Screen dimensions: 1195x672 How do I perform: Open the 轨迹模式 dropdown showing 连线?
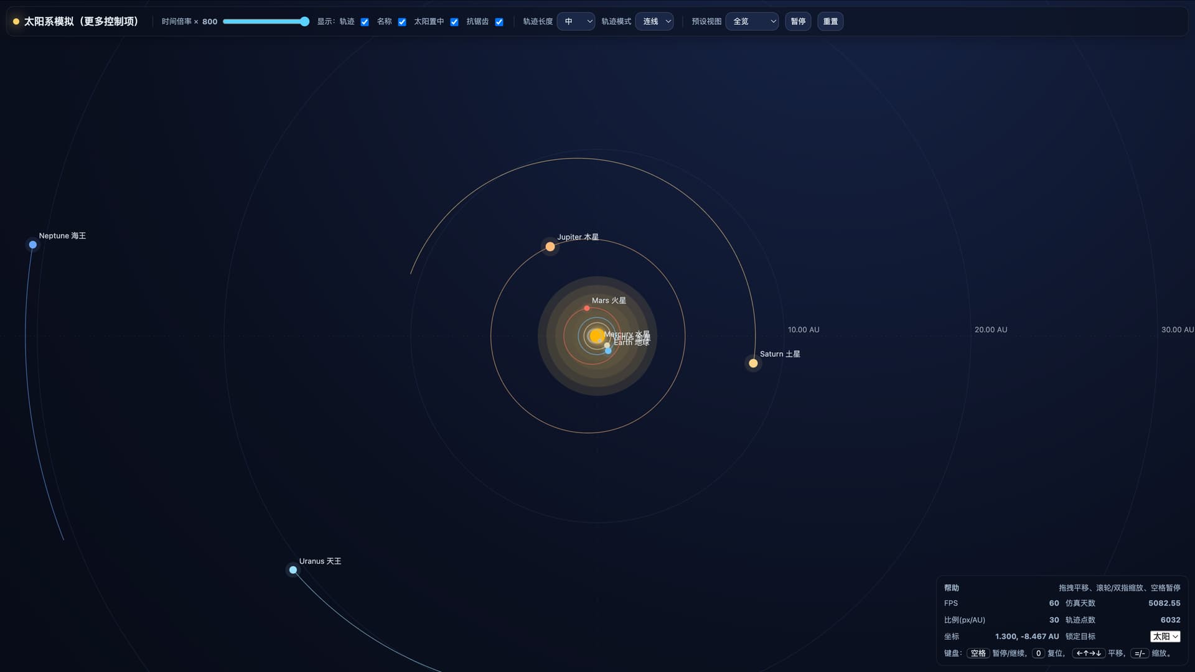(x=654, y=21)
